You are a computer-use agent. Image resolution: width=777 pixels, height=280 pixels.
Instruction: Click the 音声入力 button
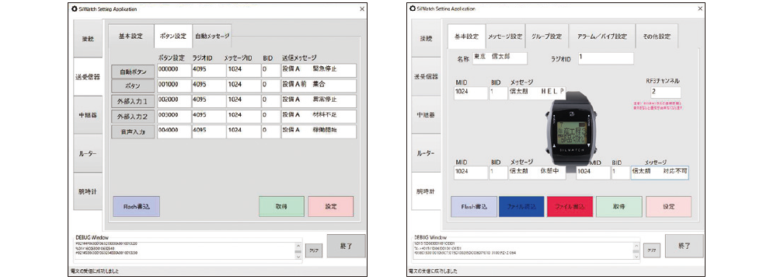[133, 132]
